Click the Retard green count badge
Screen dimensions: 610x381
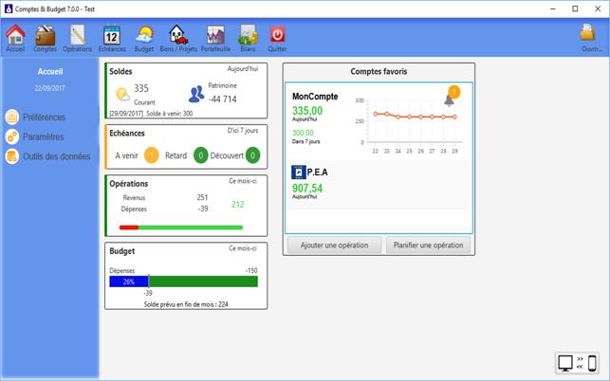click(x=201, y=155)
